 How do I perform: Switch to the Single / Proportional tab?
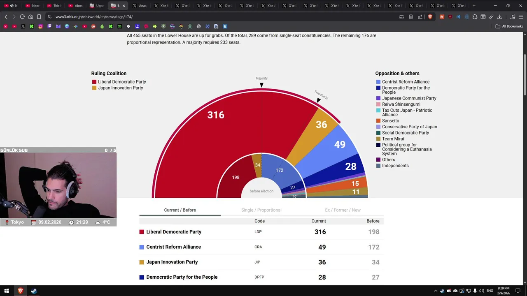click(261, 210)
